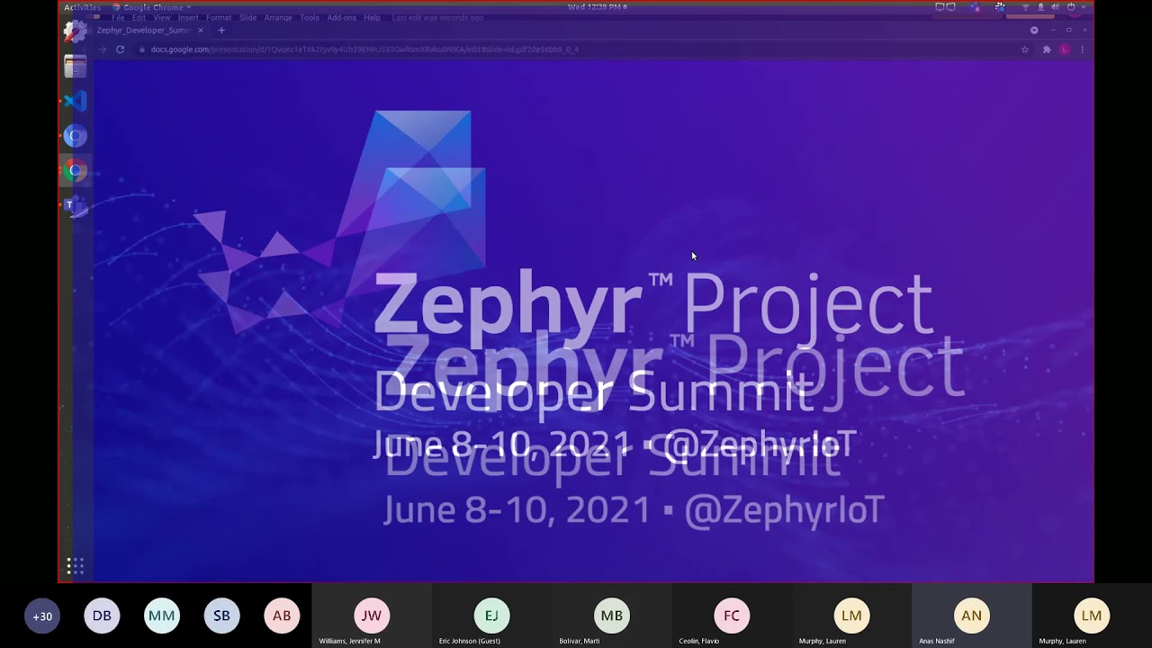The height and width of the screenshot is (648, 1152).
Task: Open the Slide menu
Action: tap(247, 17)
